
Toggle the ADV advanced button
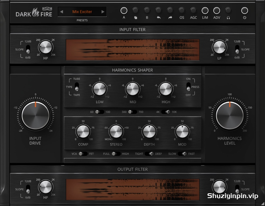click(x=217, y=11)
